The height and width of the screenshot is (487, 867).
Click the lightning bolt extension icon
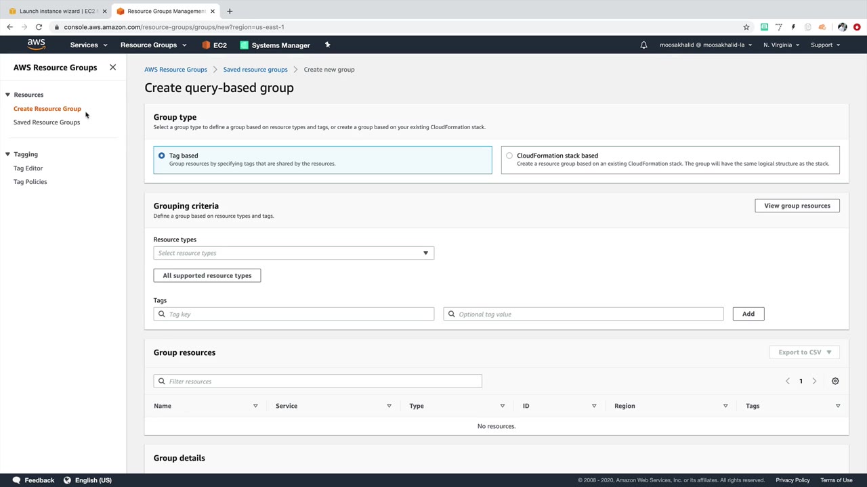pos(793,27)
